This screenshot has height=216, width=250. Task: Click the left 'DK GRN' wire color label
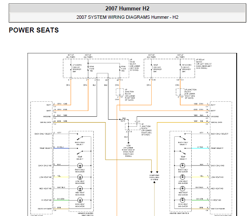click(60, 199)
